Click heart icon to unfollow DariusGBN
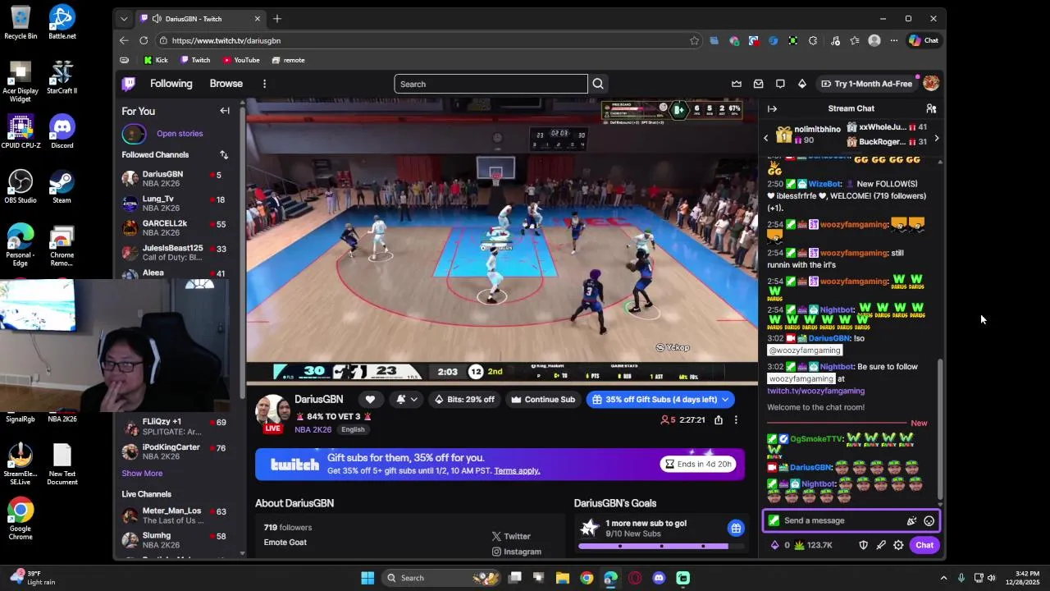Viewport: 1050px width, 591px height. pyautogui.click(x=370, y=400)
